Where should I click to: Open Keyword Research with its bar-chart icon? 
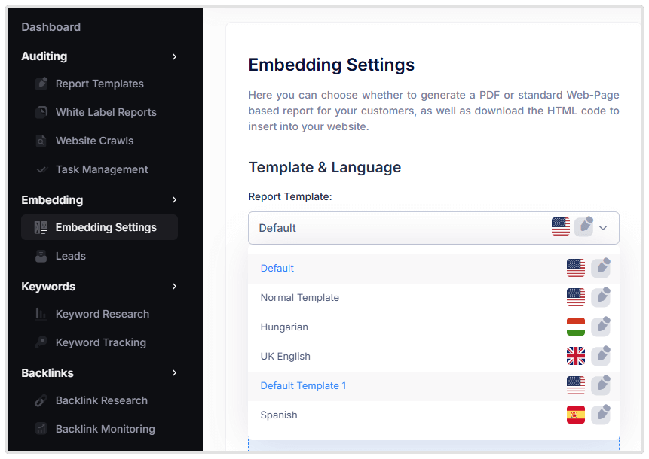(x=41, y=314)
